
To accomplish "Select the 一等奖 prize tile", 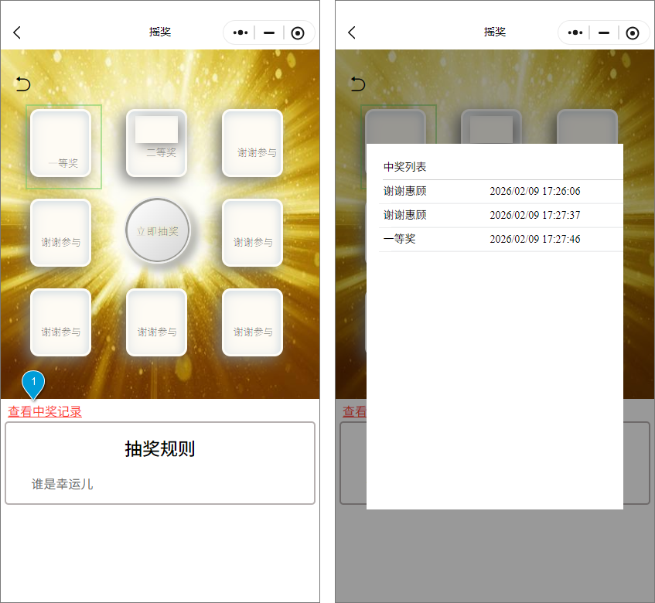I will point(60,143).
